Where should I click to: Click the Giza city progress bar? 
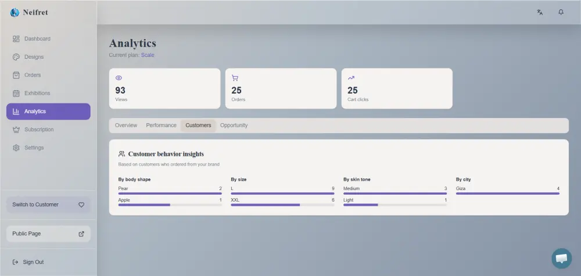(x=508, y=193)
